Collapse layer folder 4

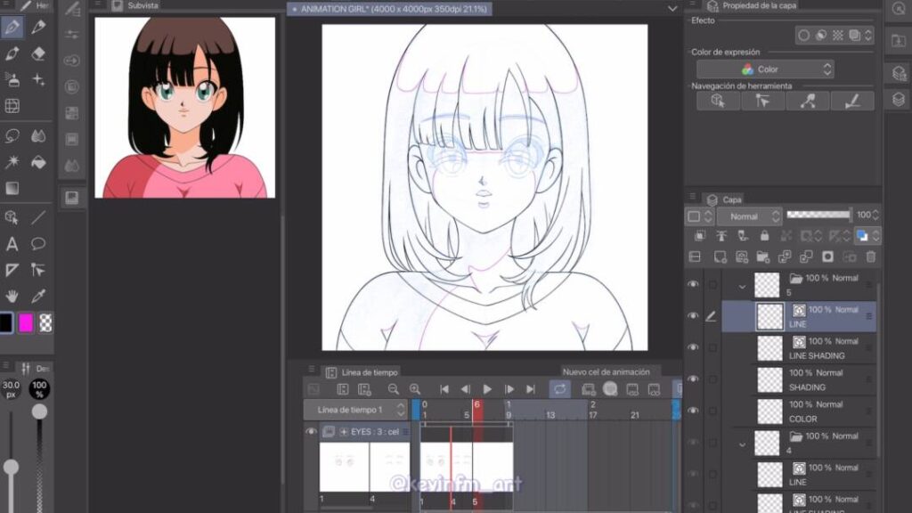(x=742, y=444)
